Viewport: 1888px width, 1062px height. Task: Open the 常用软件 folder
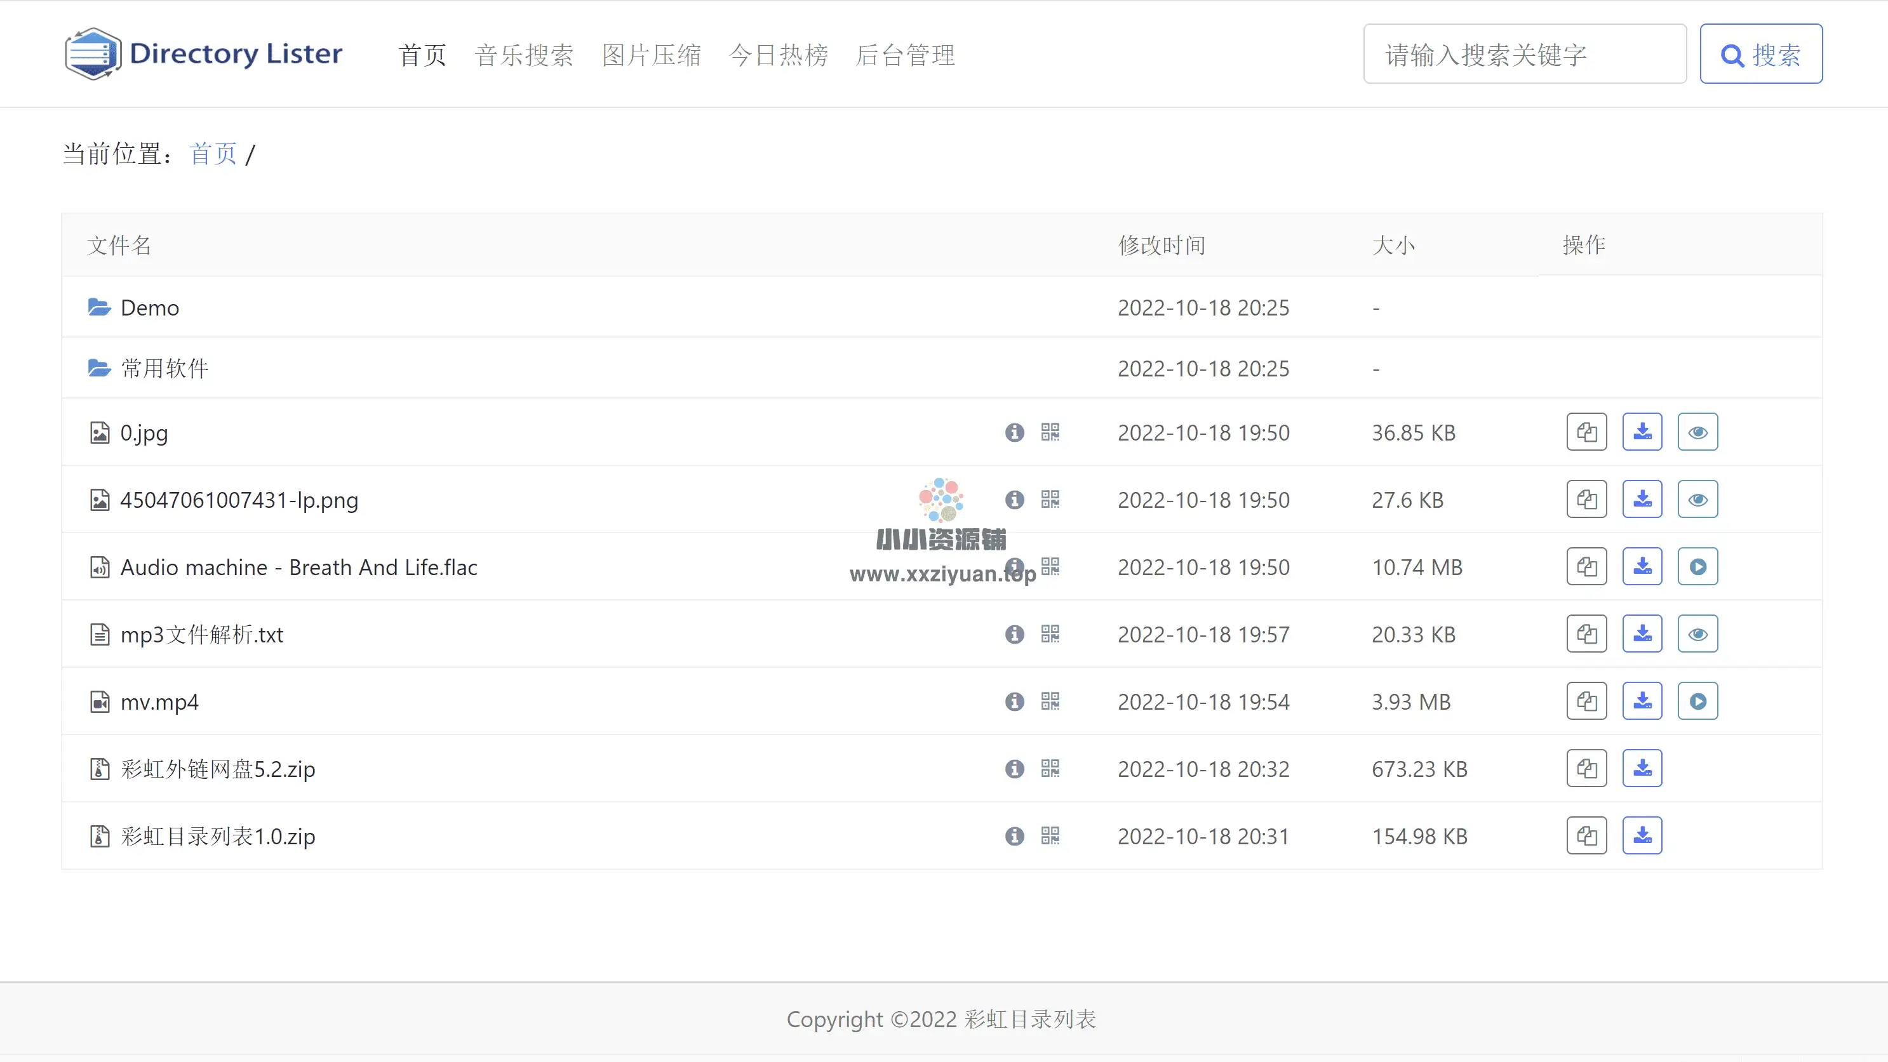point(164,368)
